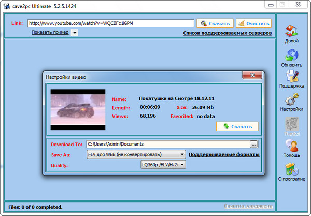This screenshot has width=311, height=216.
Task: Click the Обновить update globe icon
Action: (x=292, y=55)
